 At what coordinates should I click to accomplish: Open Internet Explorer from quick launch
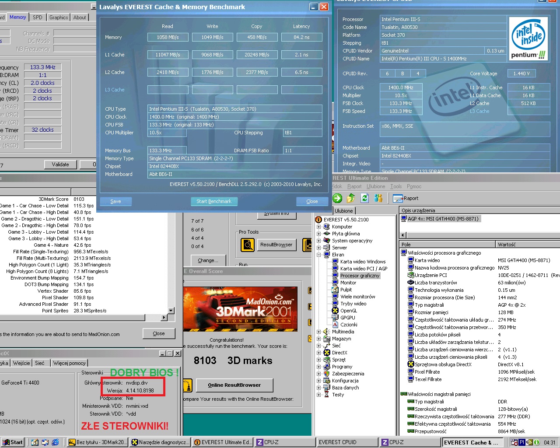coord(56,442)
